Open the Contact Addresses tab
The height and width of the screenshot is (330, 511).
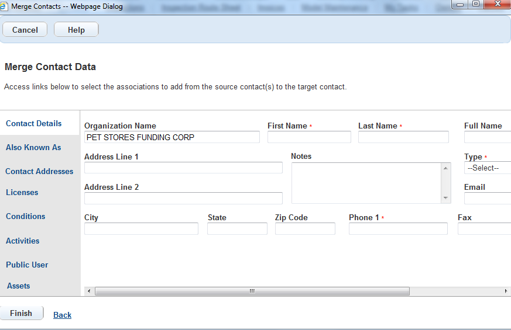click(x=39, y=171)
